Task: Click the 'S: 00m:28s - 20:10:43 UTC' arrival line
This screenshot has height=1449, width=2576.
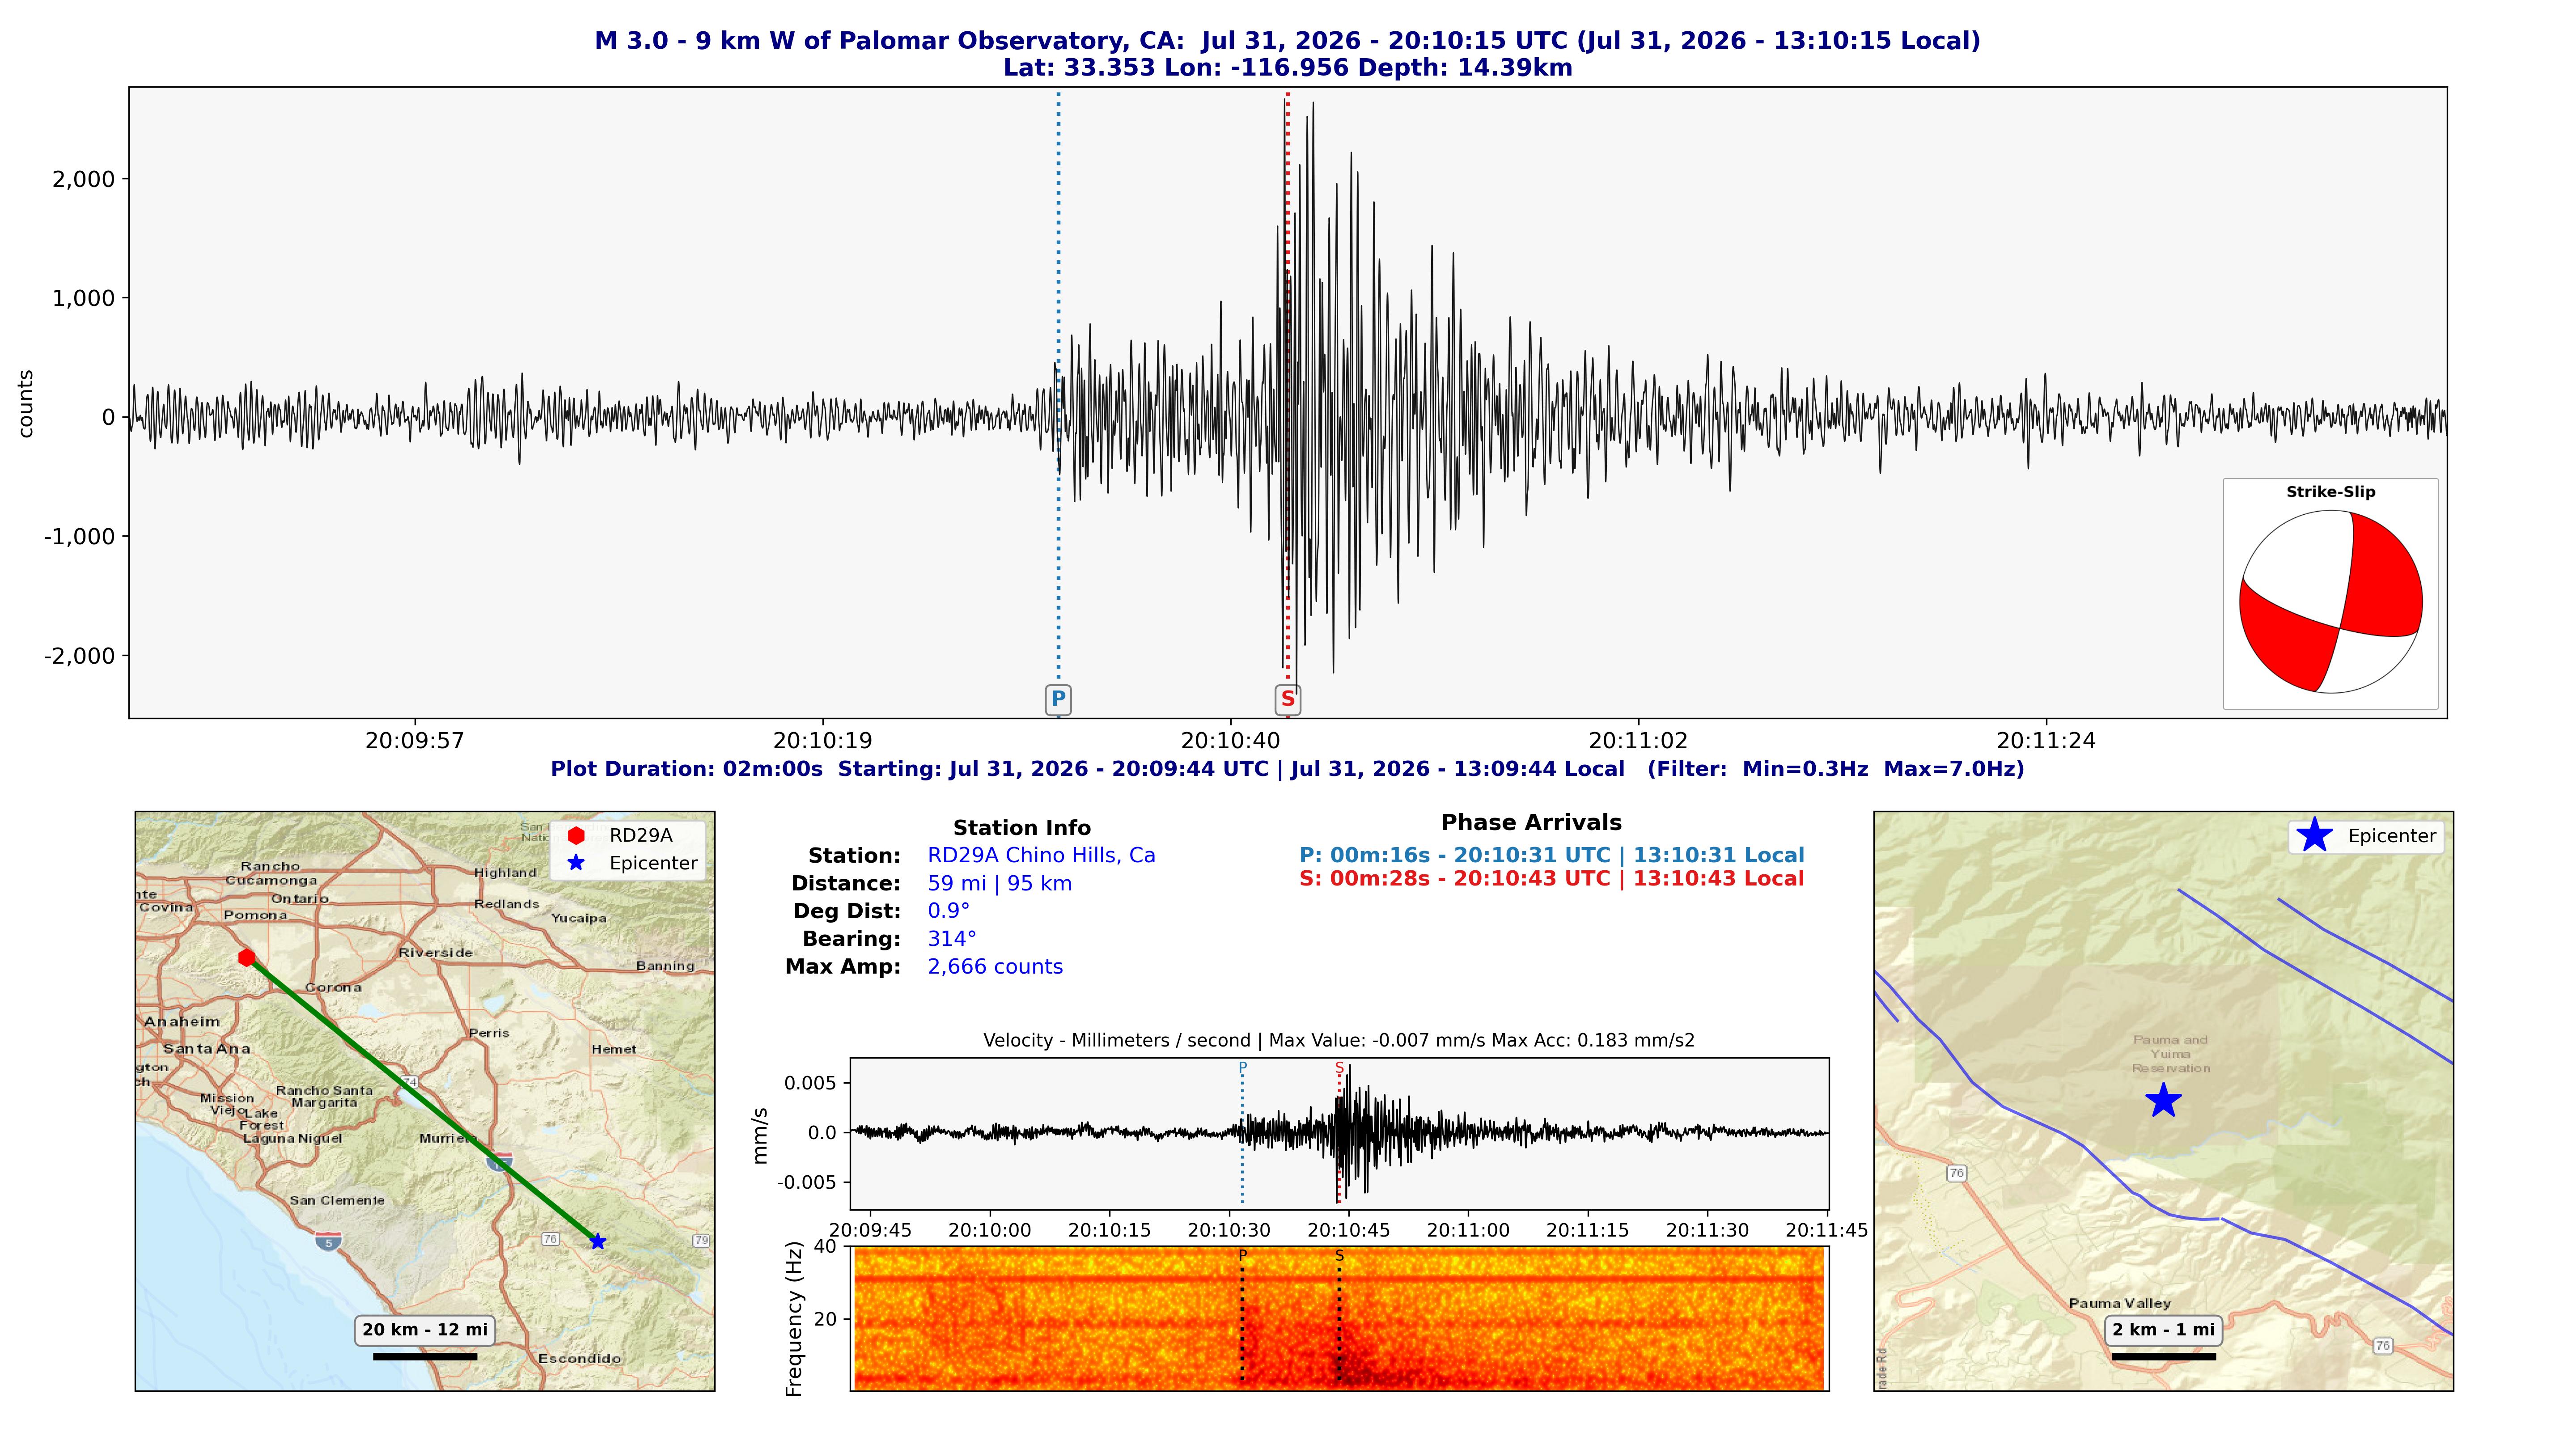Action: pos(1552,879)
